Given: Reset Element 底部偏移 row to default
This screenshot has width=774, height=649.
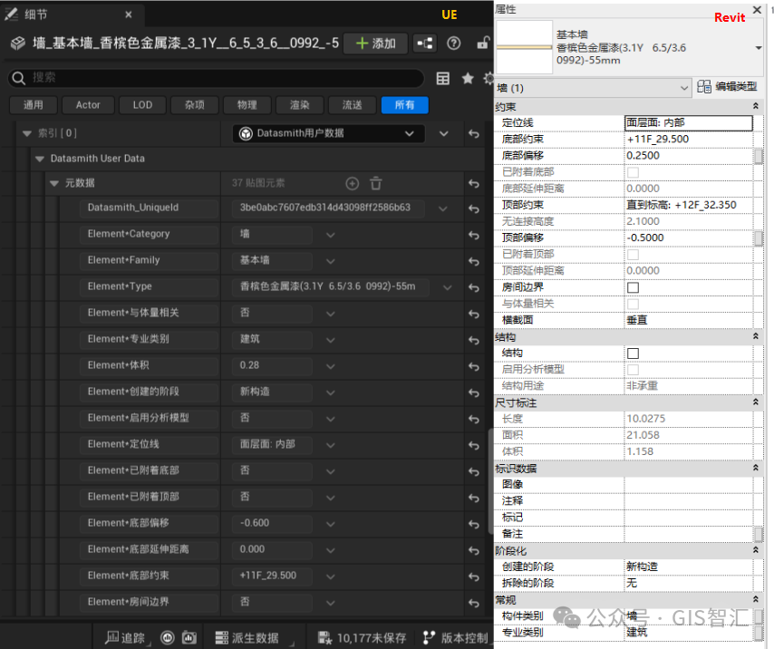Looking at the screenshot, I should pos(474,524).
